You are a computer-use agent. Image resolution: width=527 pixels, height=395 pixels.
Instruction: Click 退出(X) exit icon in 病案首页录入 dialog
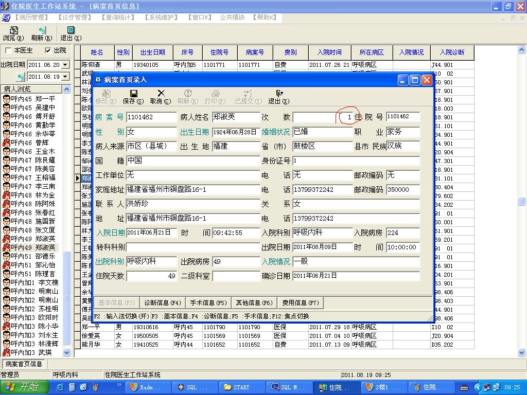tap(278, 97)
